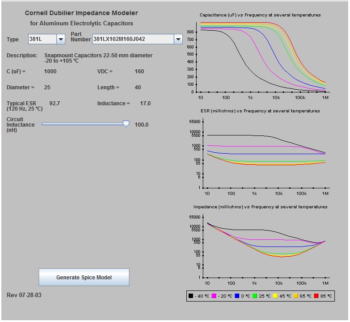Click the Circuit Inductance slider track
Screen dimensions: 350x322
(x=85, y=124)
